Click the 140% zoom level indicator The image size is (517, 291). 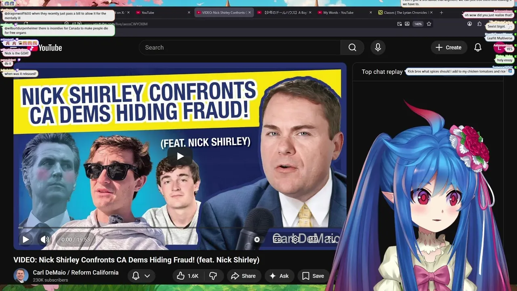pos(418,24)
